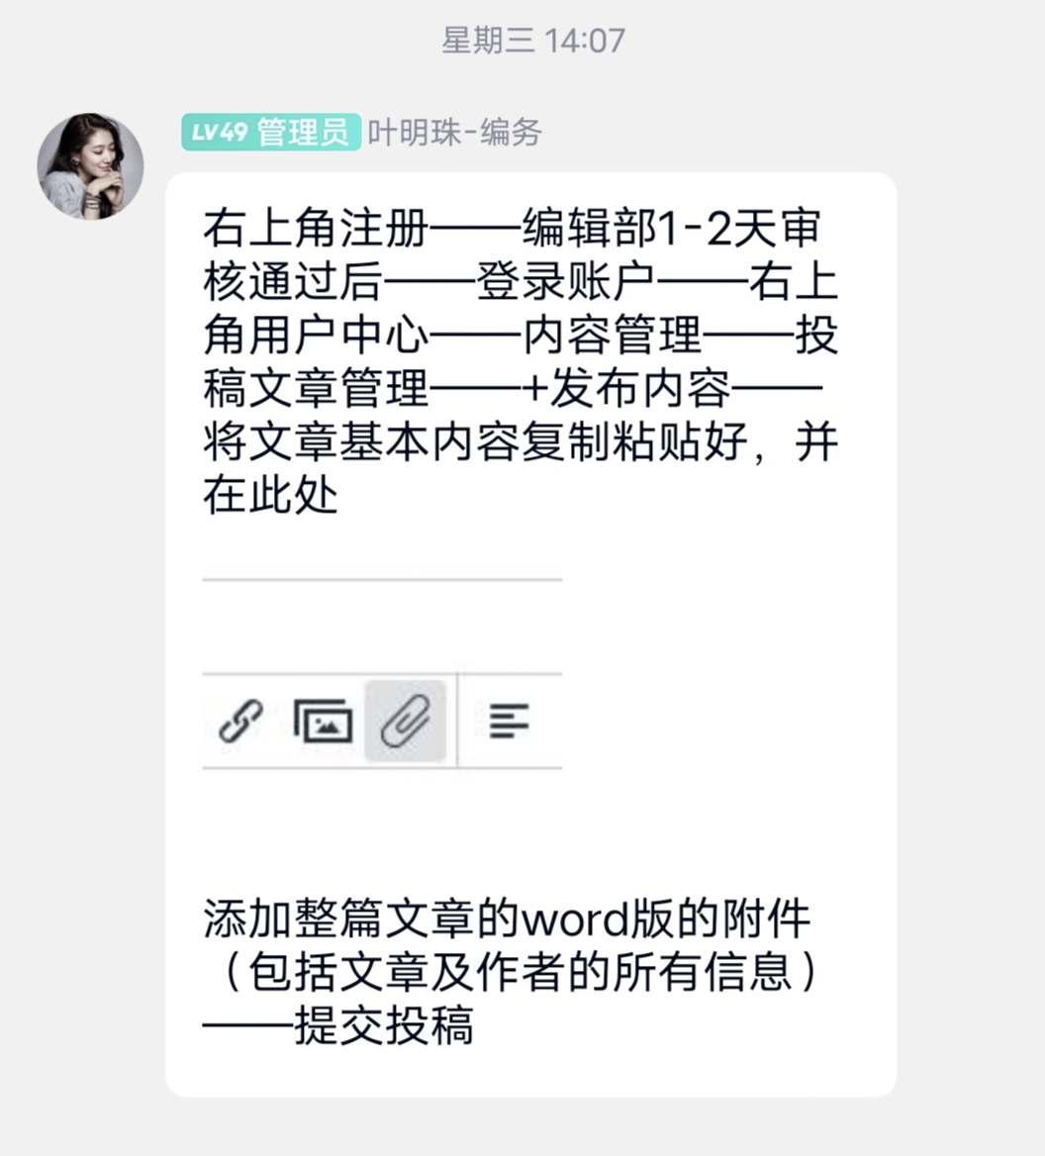
Task: Click the 星期三 14:07 timestamp
Action: click(533, 40)
